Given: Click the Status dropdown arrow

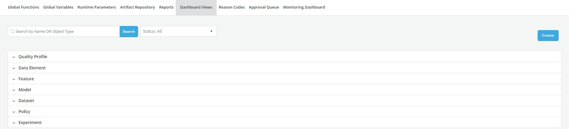Looking at the screenshot, I should coord(211,31).
